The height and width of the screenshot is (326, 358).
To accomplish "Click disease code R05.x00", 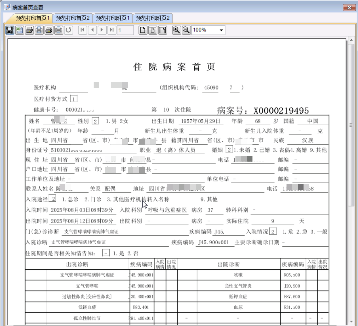I will tap(292, 275).
